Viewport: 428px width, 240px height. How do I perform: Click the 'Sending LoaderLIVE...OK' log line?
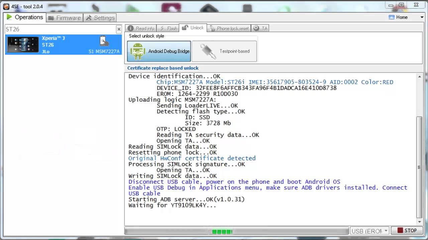[197, 106]
